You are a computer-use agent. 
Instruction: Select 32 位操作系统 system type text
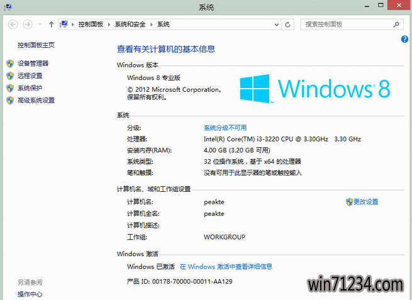point(223,161)
